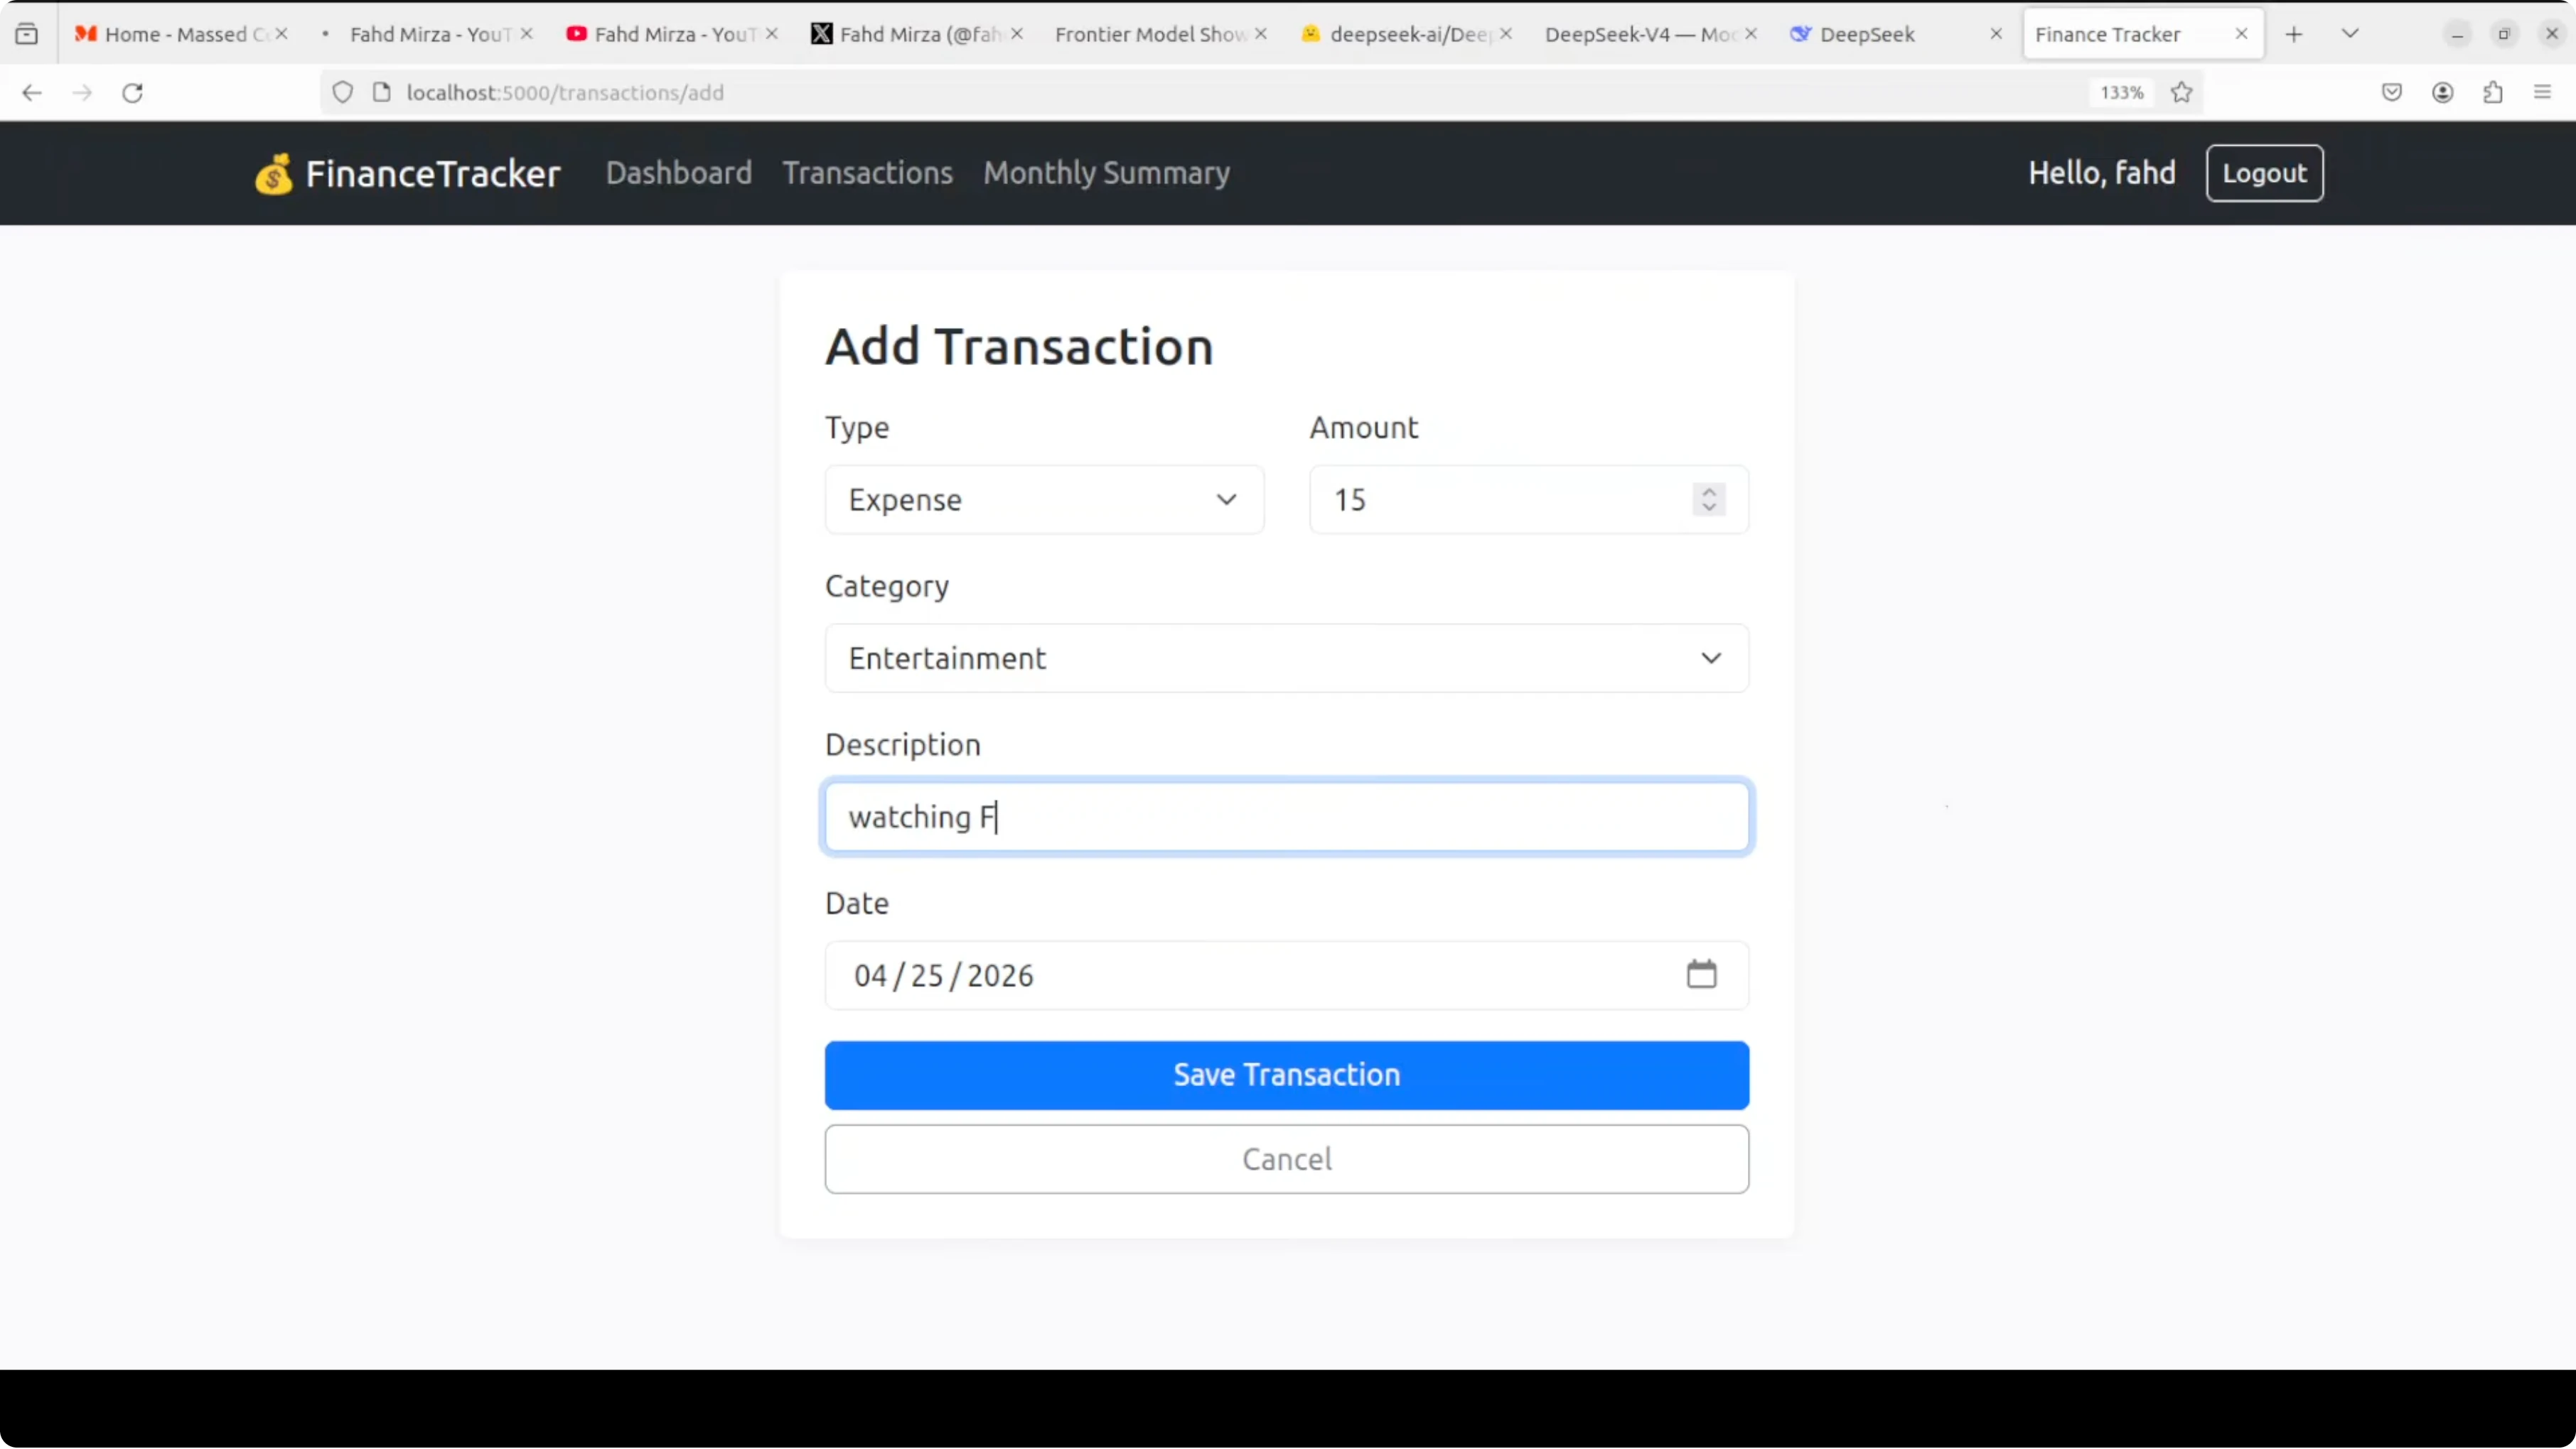This screenshot has height=1449, width=2576.
Task: Open the Firefox extensions puzzle icon
Action: pos(2492,93)
